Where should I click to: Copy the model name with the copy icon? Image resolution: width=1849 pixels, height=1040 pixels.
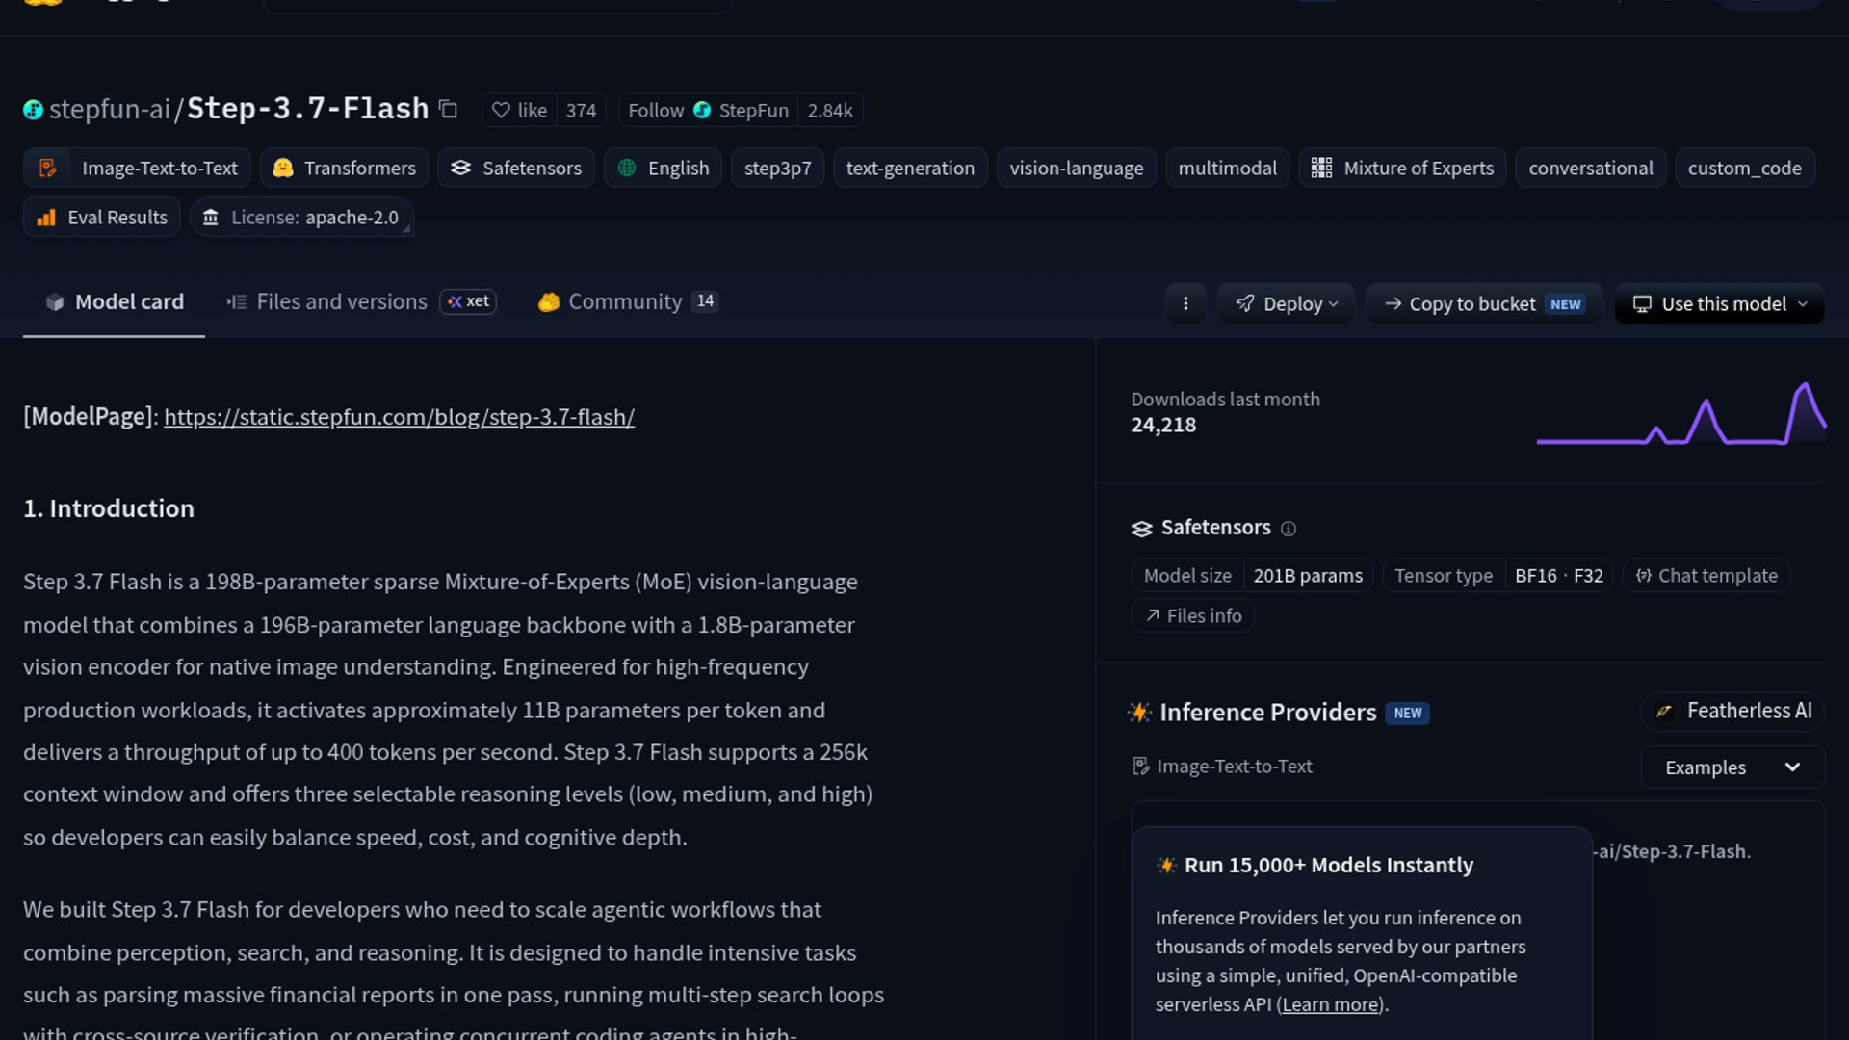(448, 109)
